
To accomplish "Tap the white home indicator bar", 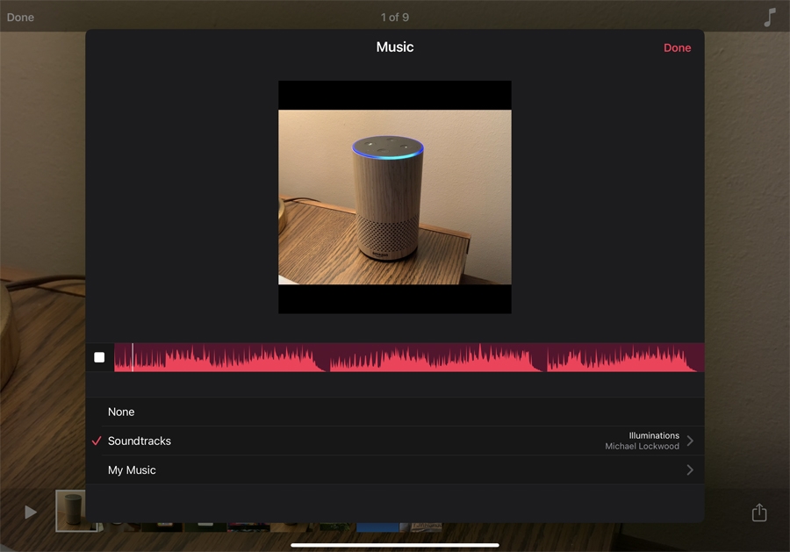I will [x=394, y=545].
